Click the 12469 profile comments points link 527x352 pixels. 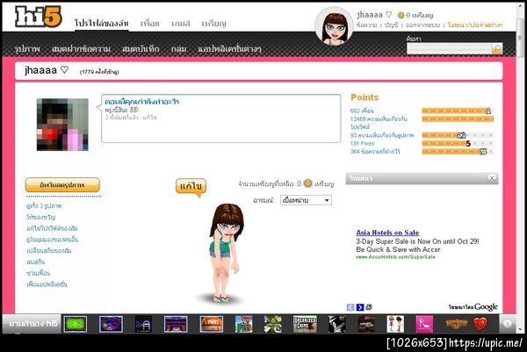point(379,123)
